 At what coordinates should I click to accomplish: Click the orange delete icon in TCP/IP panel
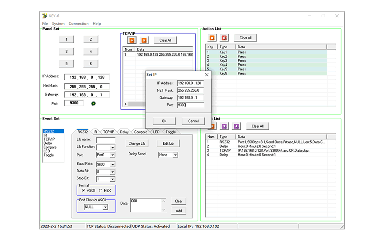(144, 40)
